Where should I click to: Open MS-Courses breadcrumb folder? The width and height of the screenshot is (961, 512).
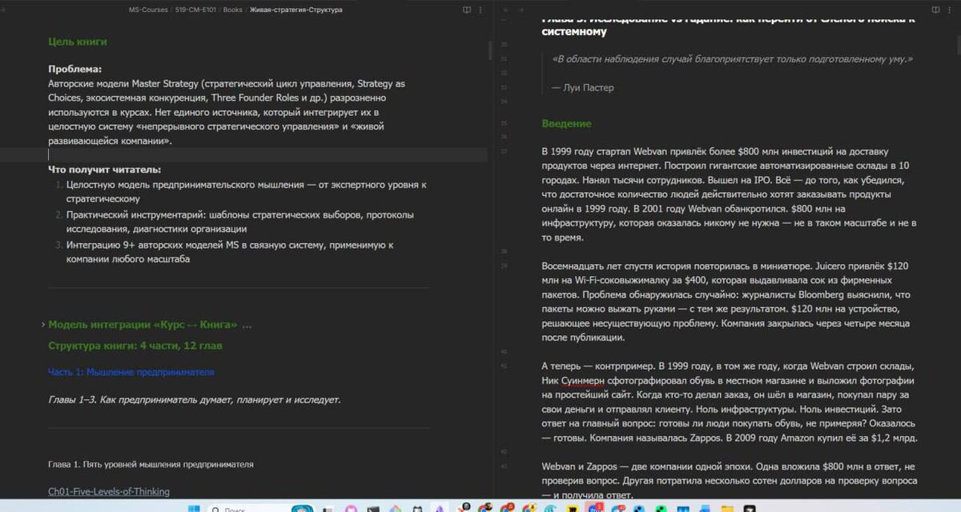tap(149, 10)
